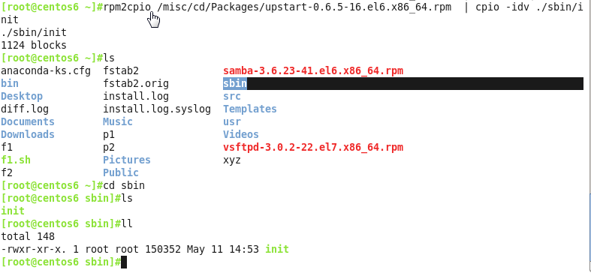The width and height of the screenshot is (591, 273).
Task: Click the Downloads directory name
Action: [x=28, y=134]
